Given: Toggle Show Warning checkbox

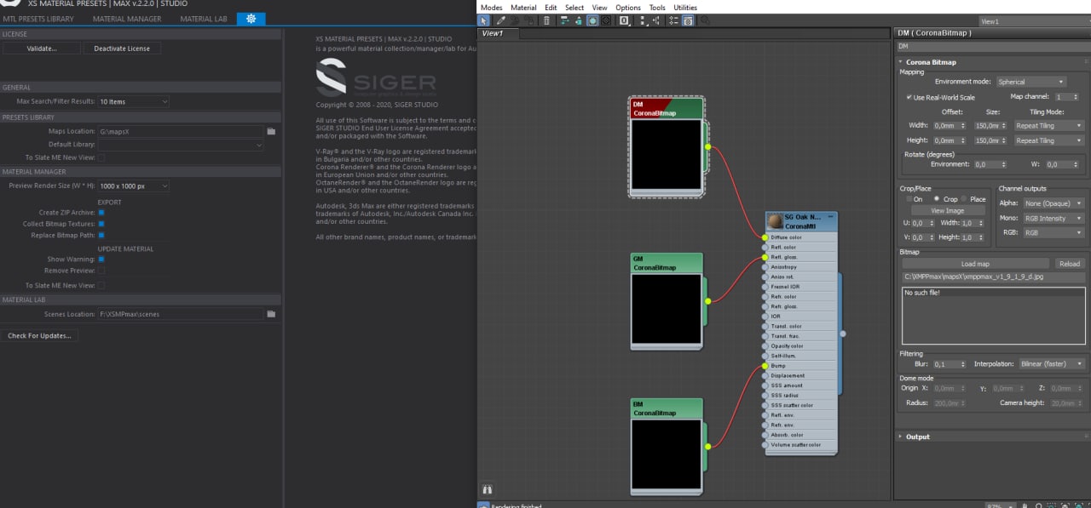Looking at the screenshot, I should coord(101,259).
